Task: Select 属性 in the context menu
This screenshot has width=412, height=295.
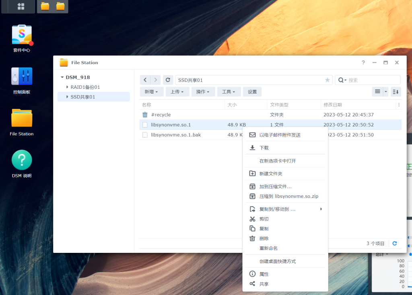Action: tap(264, 274)
